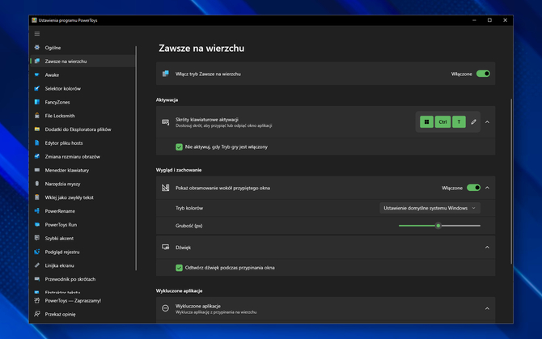
Task: Open File Locksmith lock icon
Action: (37, 116)
